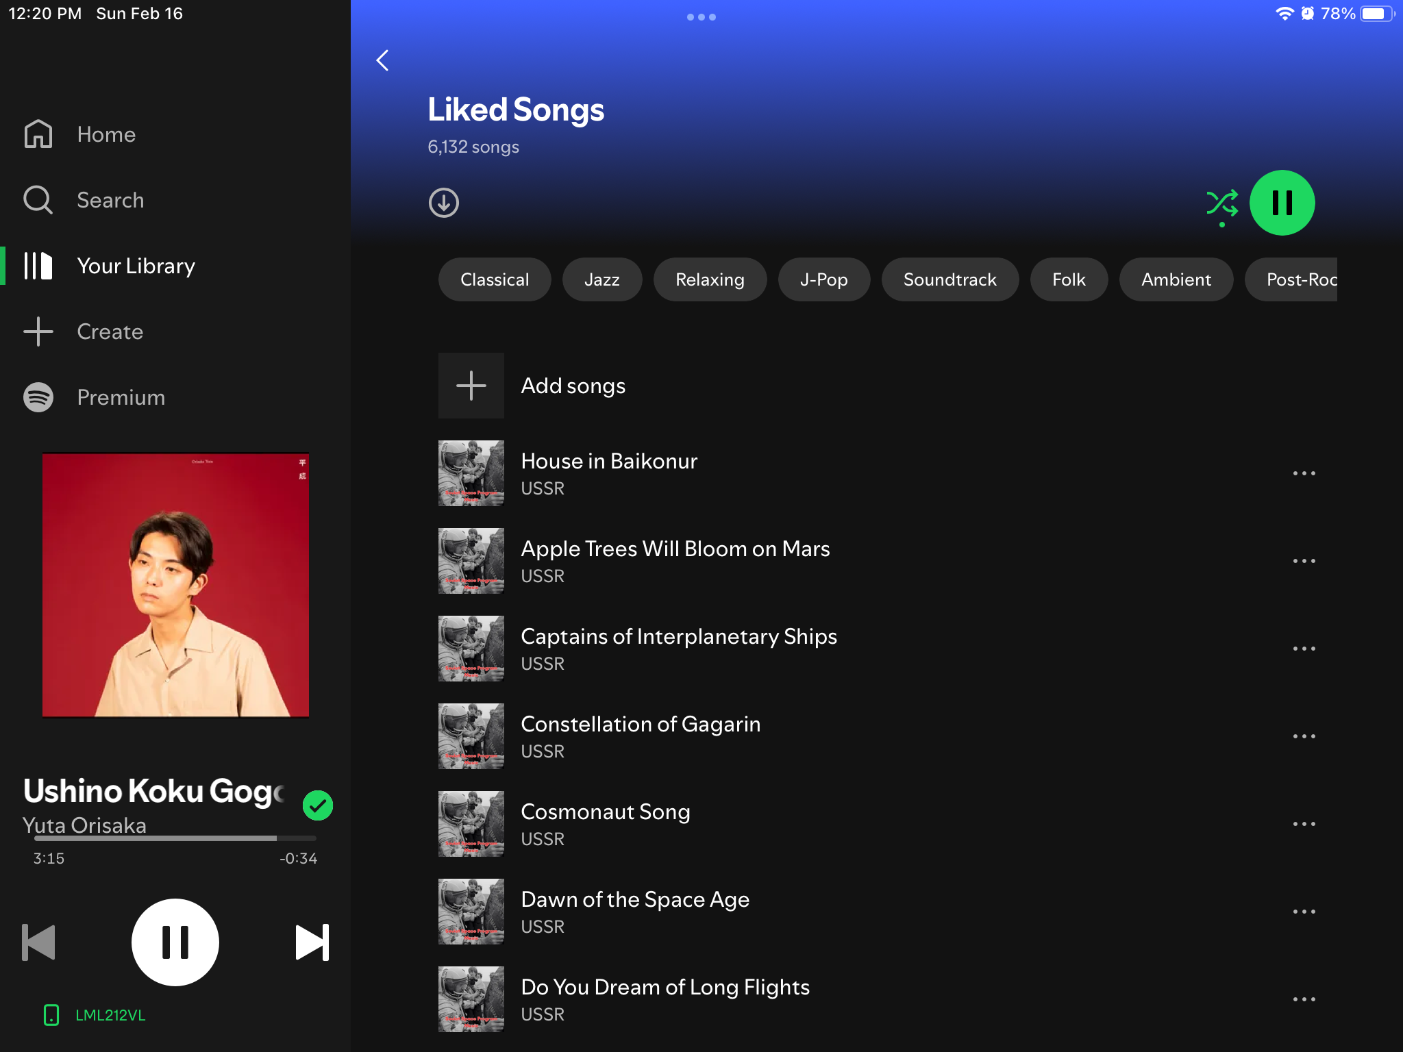The image size is (1403, 1052).
Task: Filter by the Soundtrack genre chip
Action: [949, 279]
